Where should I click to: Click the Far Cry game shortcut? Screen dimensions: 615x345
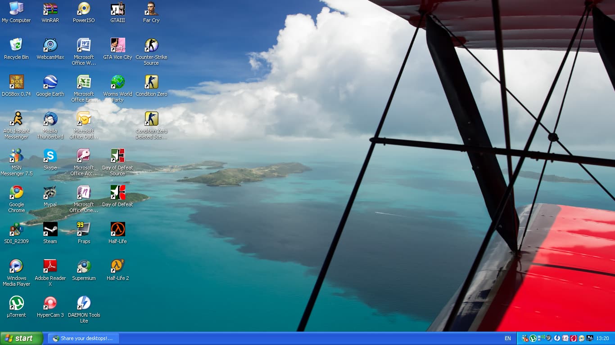tap(151, 9)
